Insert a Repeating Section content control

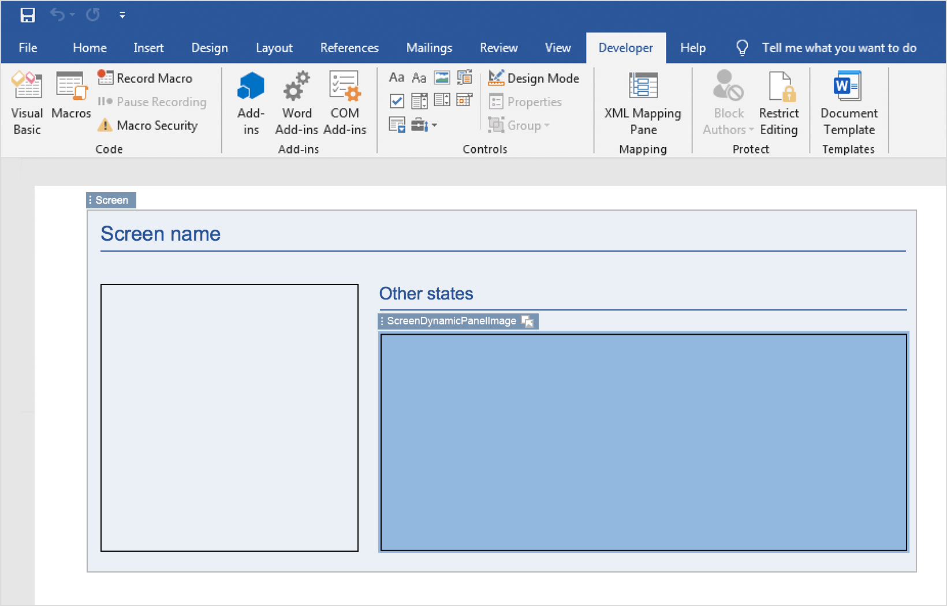point(397,125)
